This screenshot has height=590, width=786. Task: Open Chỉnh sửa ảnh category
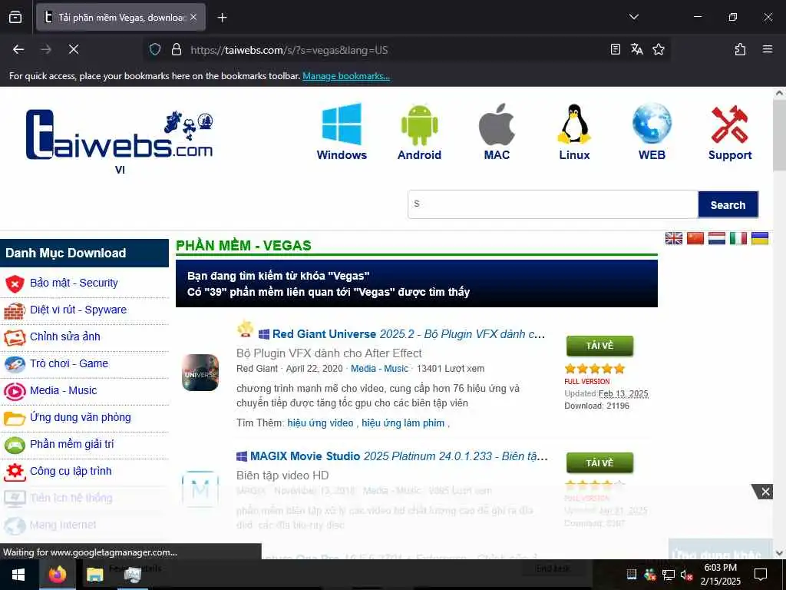pyautogui.click(x=65, y=336)
